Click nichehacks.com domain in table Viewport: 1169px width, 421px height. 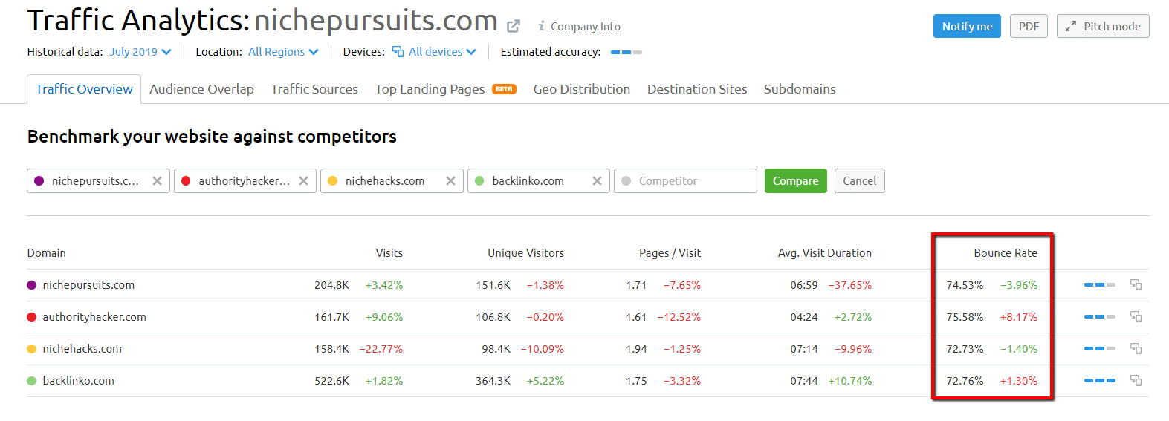pos(82,349)
